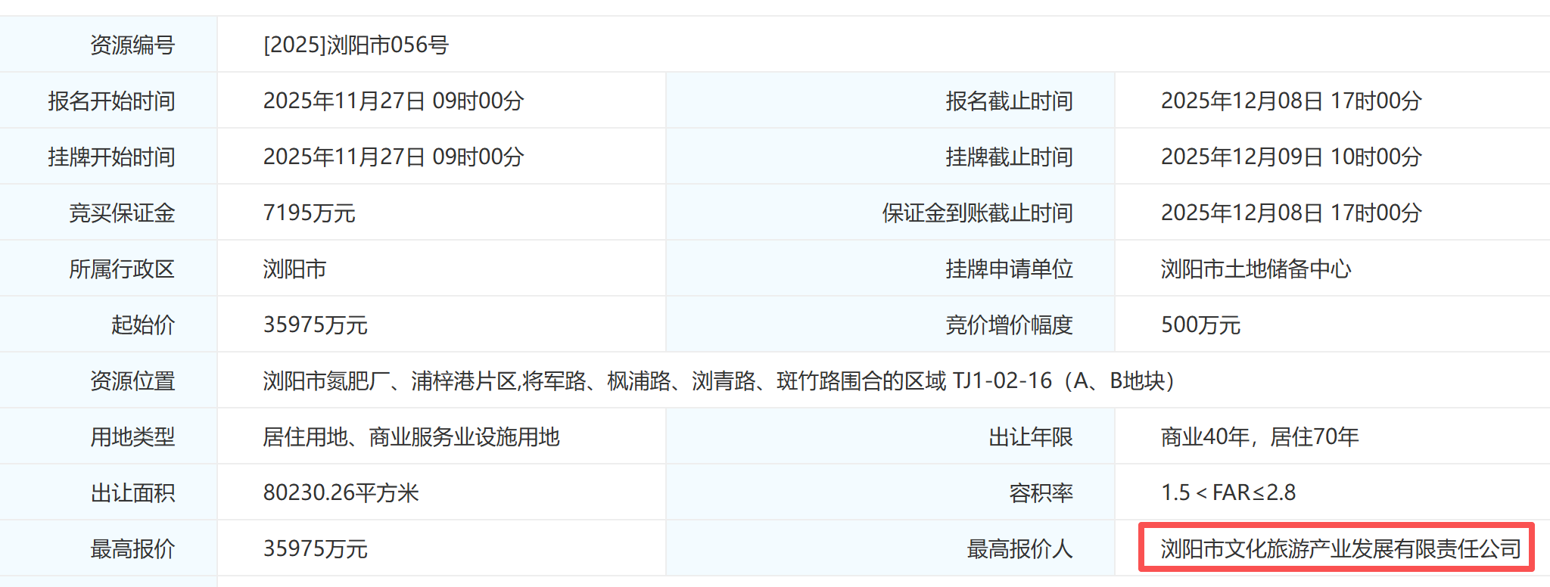The width and height of the screenshot is (1550, 587).
Task: Click the FAR value 1.5＜FAR≤2.8
Action: [1228, 493]
